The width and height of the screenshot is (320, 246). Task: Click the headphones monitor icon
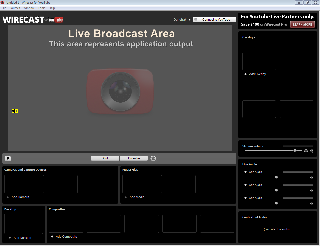click(x=306, y=151)
